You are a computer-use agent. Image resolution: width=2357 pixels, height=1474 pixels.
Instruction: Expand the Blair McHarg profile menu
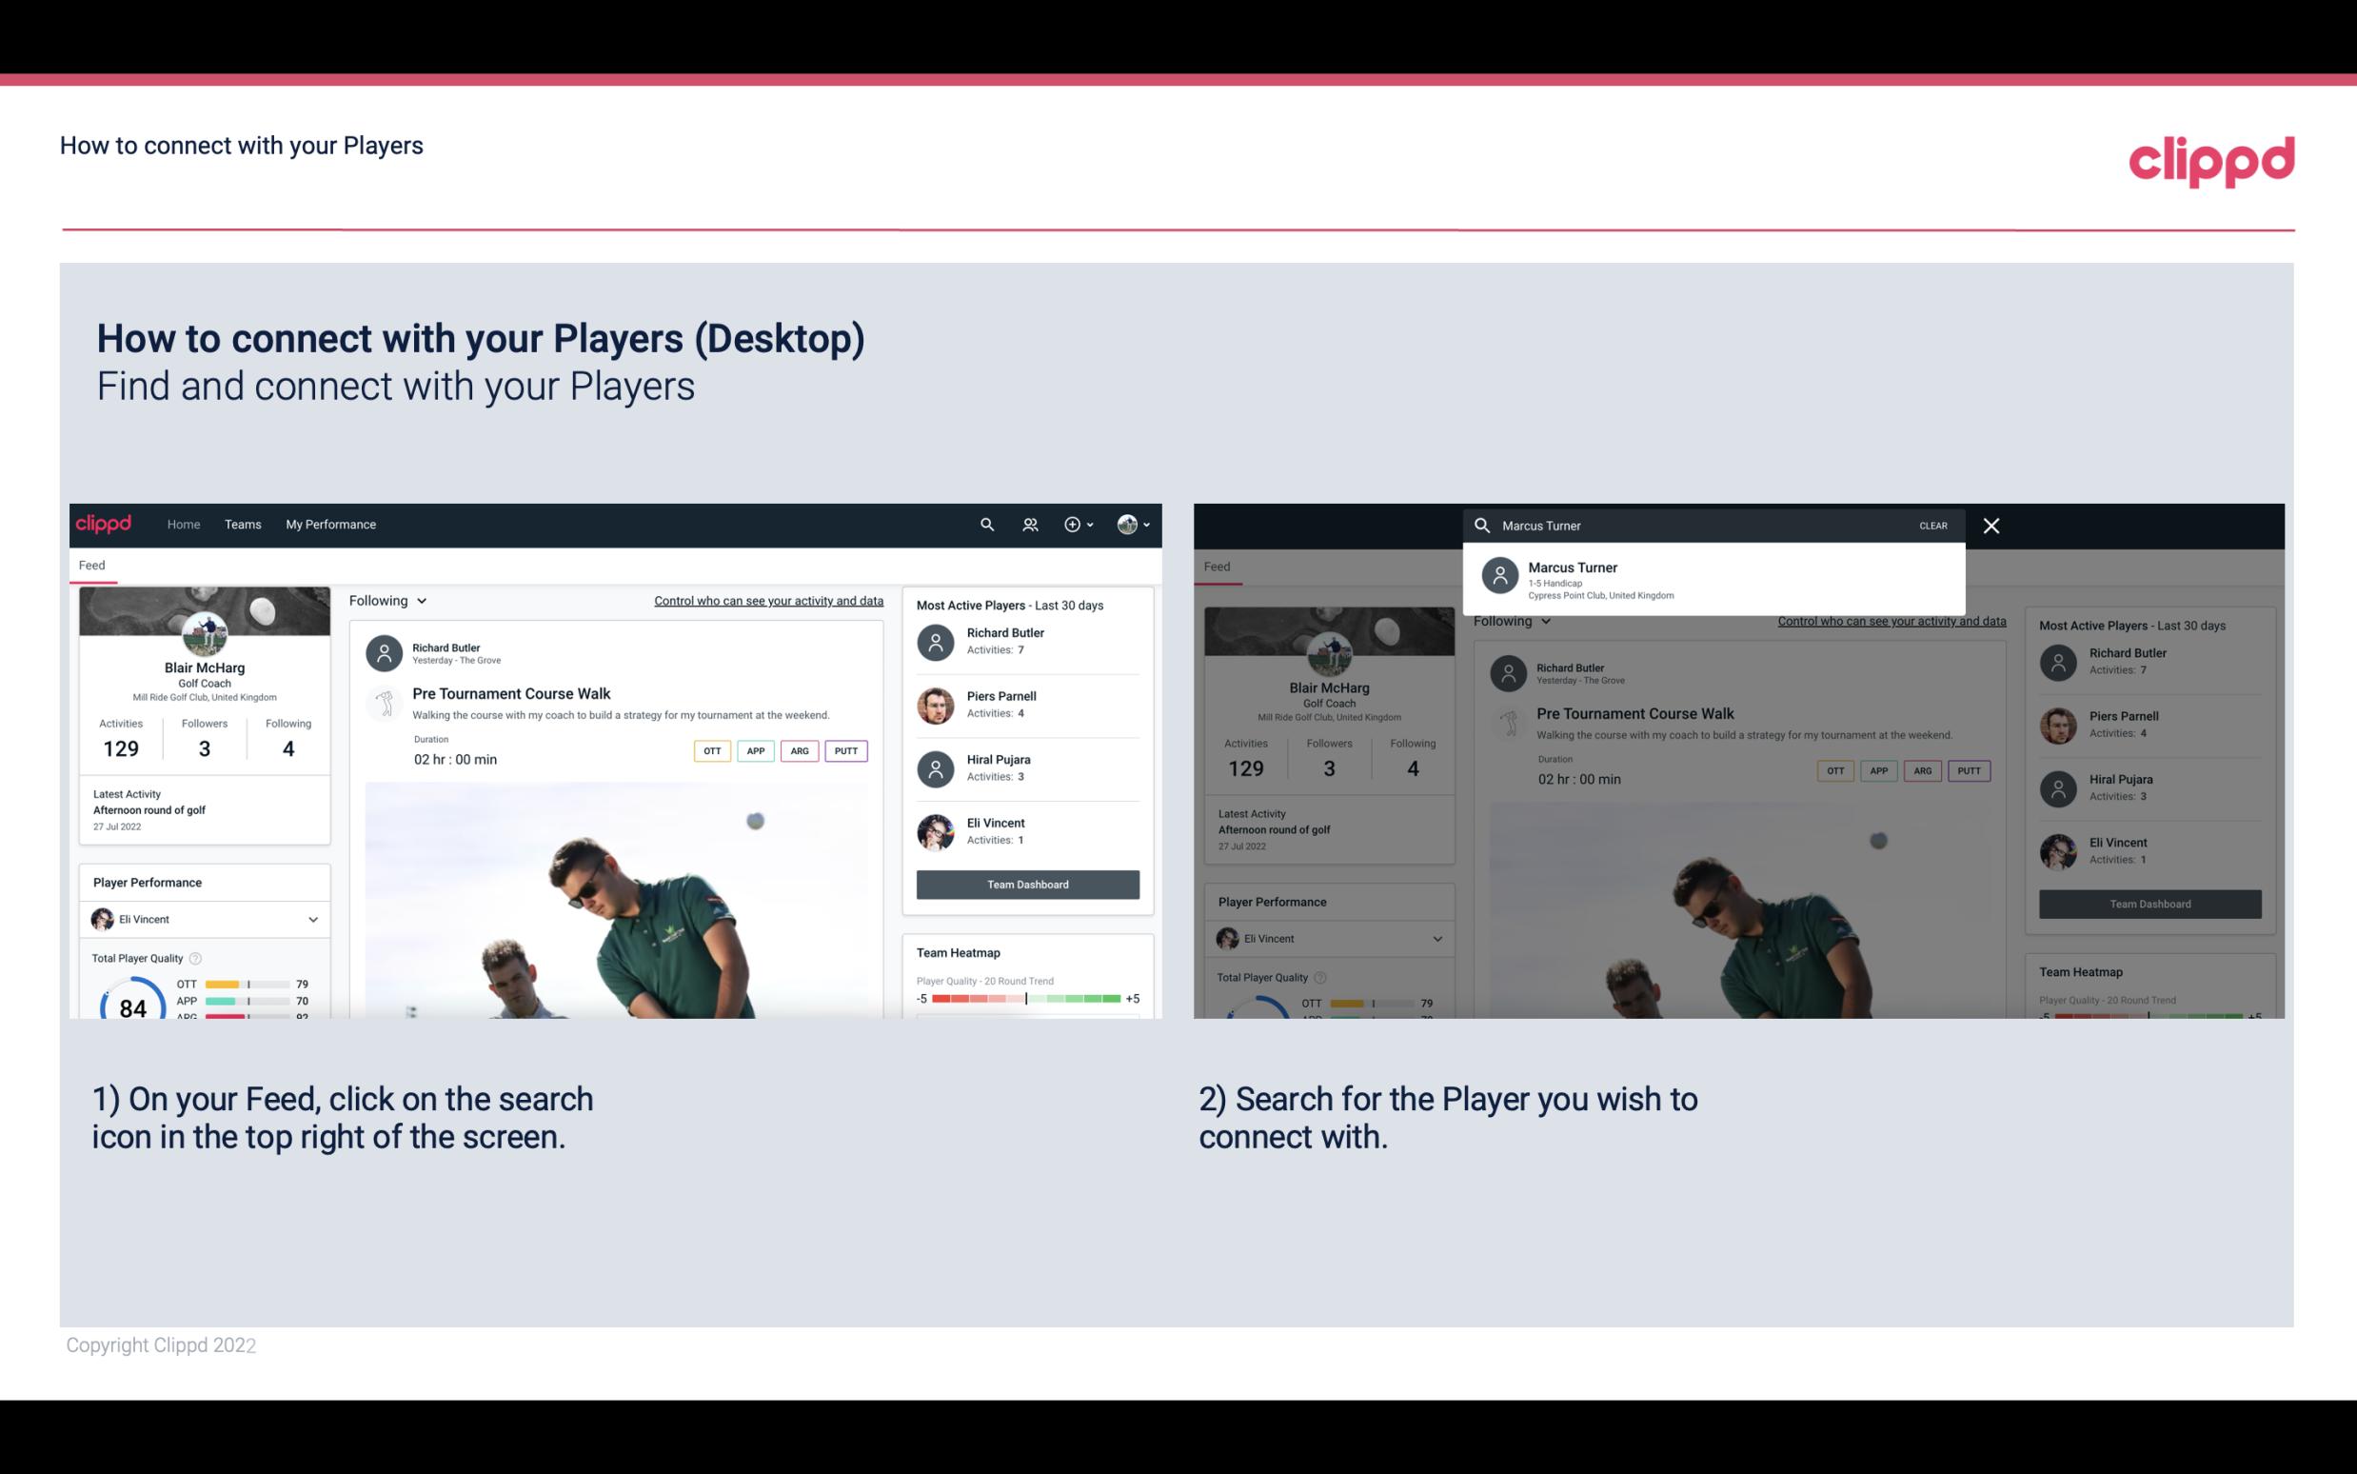pos(1136,523)
